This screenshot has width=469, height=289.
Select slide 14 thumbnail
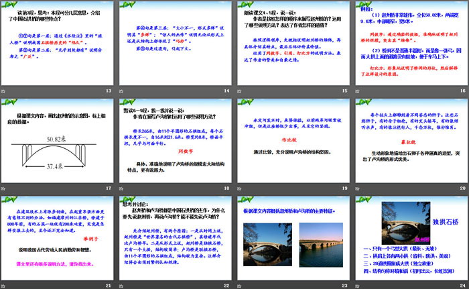177,43
